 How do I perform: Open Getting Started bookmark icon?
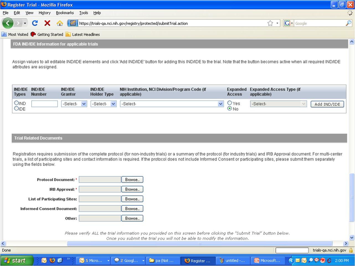coord(33,35)
